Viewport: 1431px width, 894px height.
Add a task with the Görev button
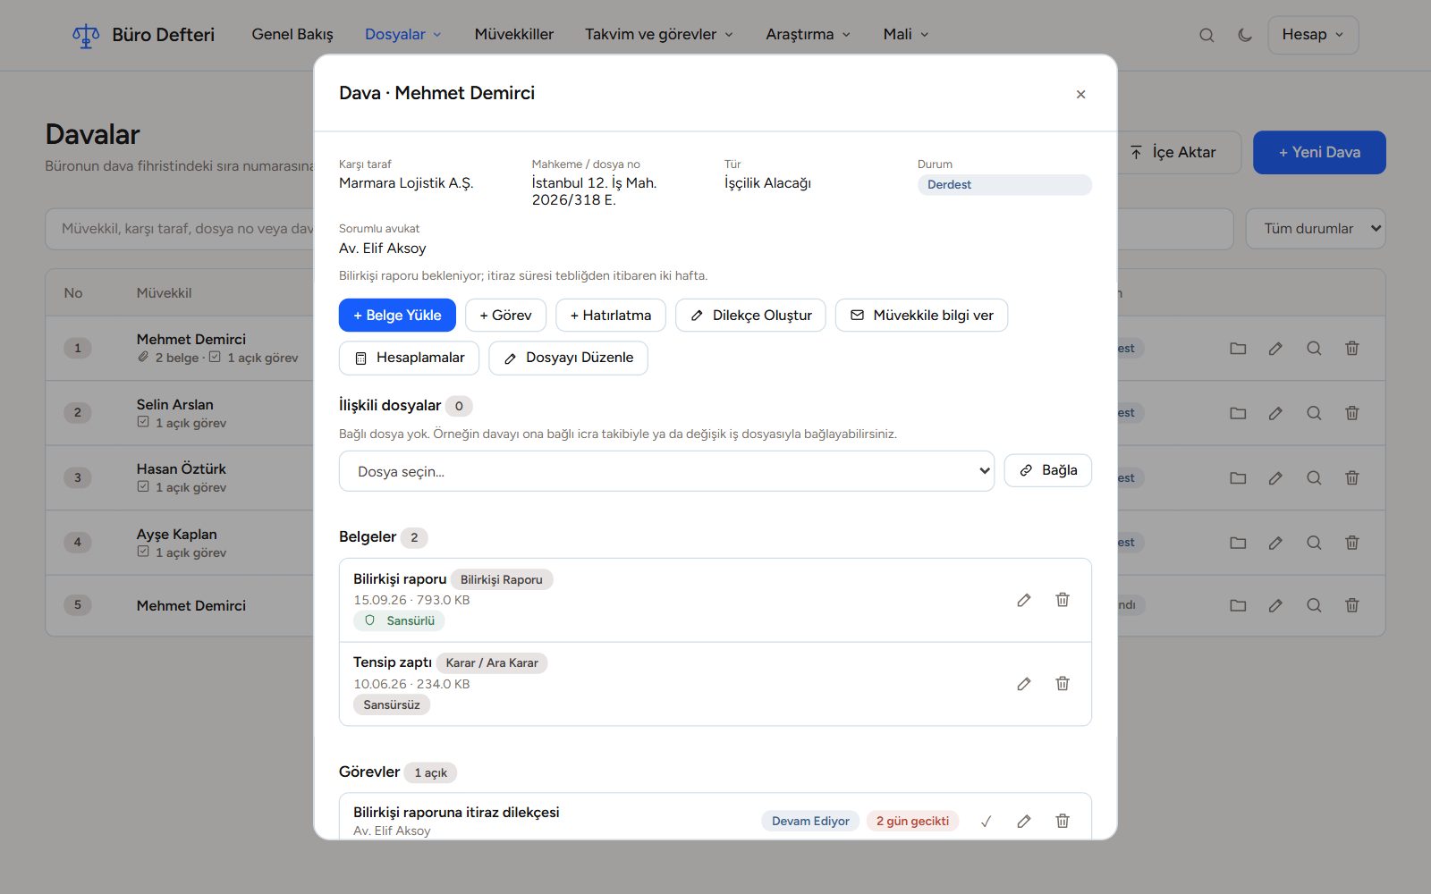(505, 316)
